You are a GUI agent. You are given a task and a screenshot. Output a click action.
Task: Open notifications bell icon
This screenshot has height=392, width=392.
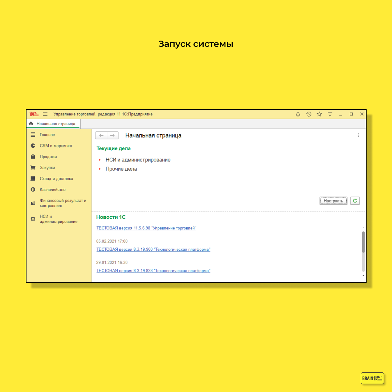(x=298, y=114)
